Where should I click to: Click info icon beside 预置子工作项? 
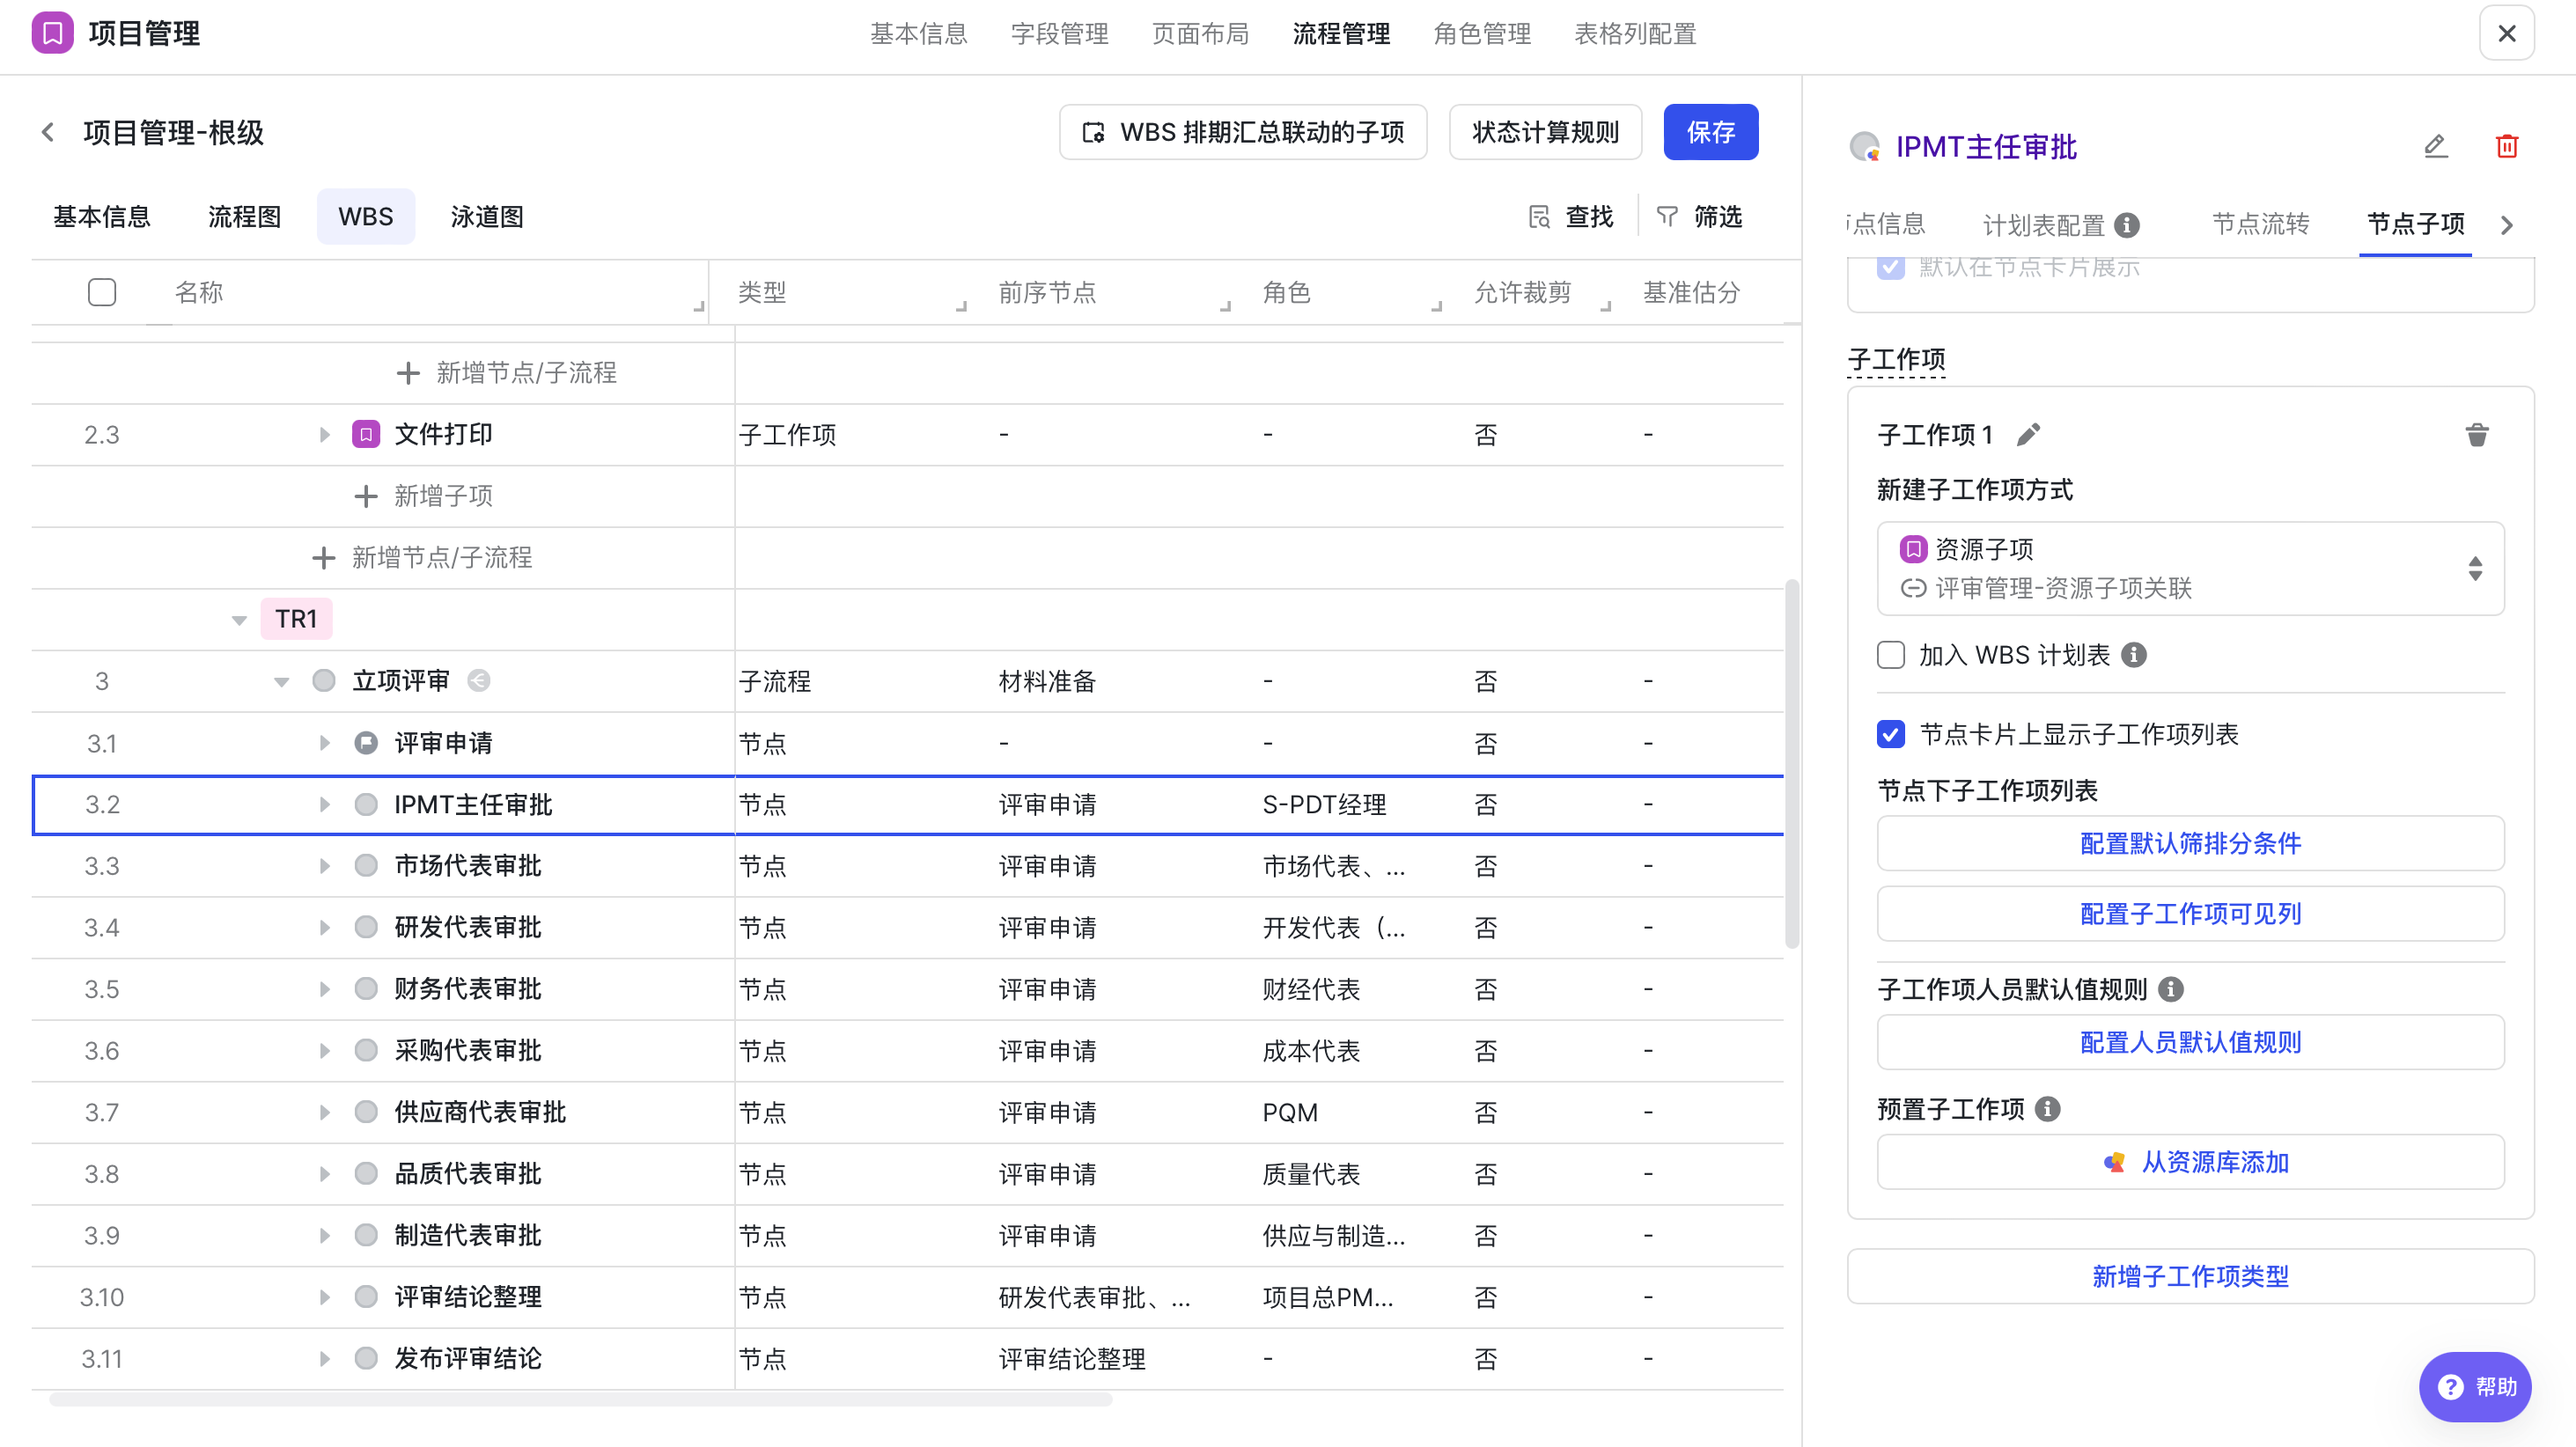pyautogui.click(x=2048, y=1109)
